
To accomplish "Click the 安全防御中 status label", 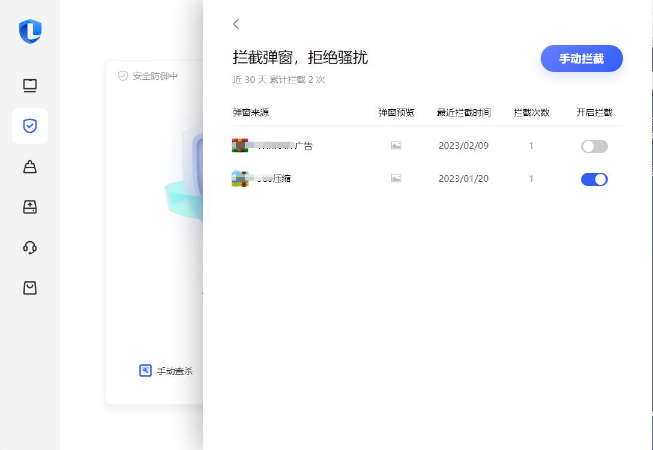I will pyautogui.click(x=147, y=76).
